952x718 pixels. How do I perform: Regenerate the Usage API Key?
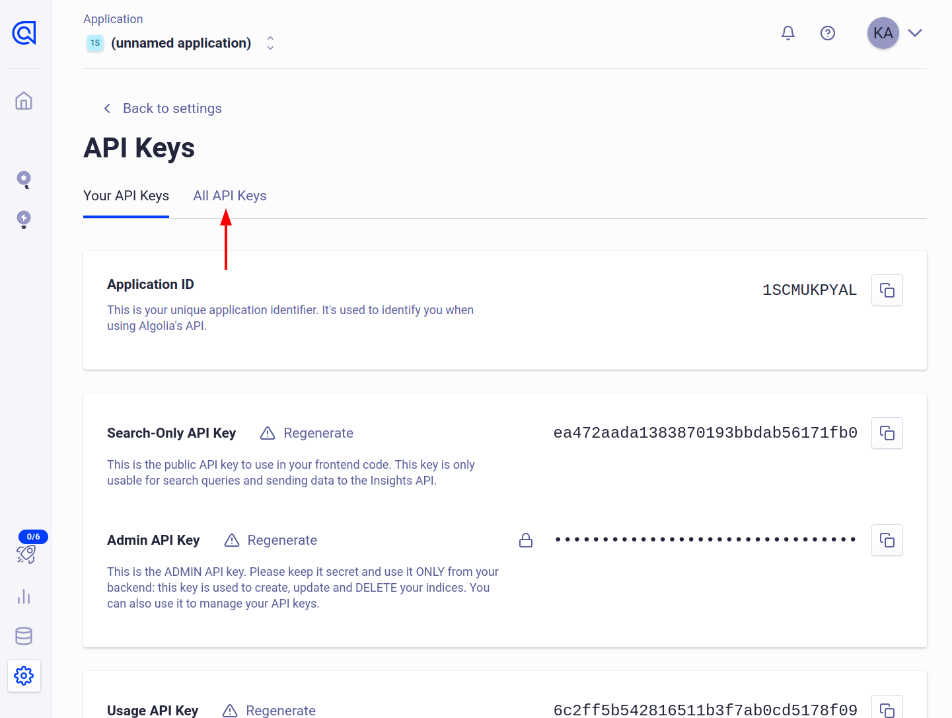click(x=269, y=711)
